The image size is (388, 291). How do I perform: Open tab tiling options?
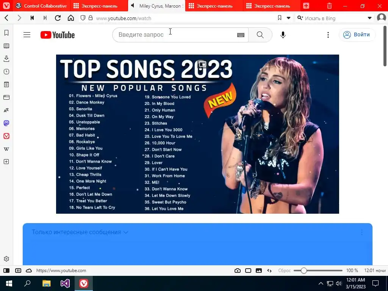click(18, 271)
